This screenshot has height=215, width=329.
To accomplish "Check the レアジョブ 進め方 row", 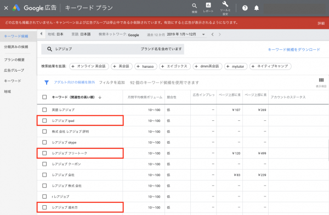I will pos(44,207).
